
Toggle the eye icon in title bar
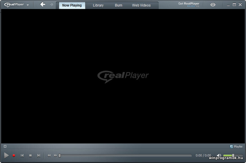(213, 5)
